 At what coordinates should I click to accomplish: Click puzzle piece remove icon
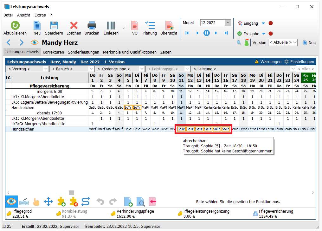(x=74, y=202)
